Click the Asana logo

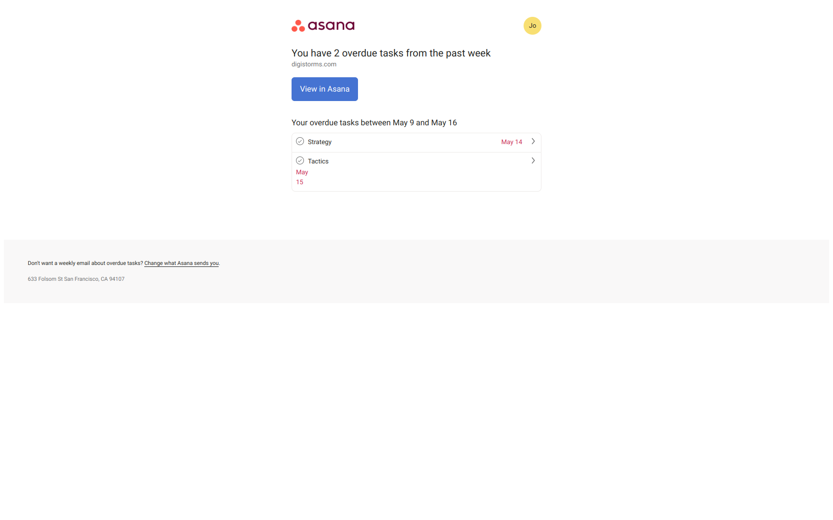[x=323, y=26]
